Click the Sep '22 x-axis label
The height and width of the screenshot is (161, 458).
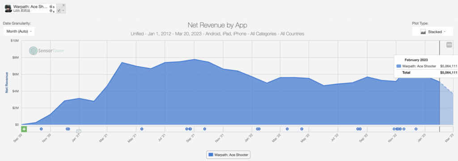coord(364,138)
